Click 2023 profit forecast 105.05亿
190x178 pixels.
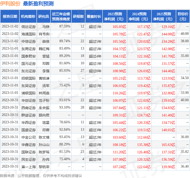pyautogui.click(x=119, y=27)
